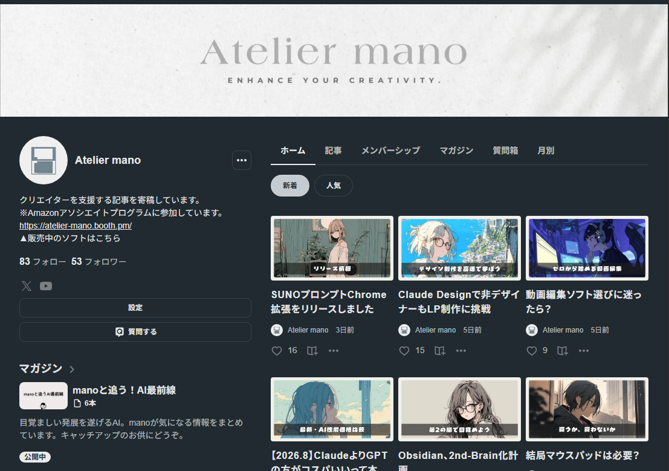Like the SUNO Chrome extension article
The height and width of the screenshot is (471, 669).
point(277,351)
